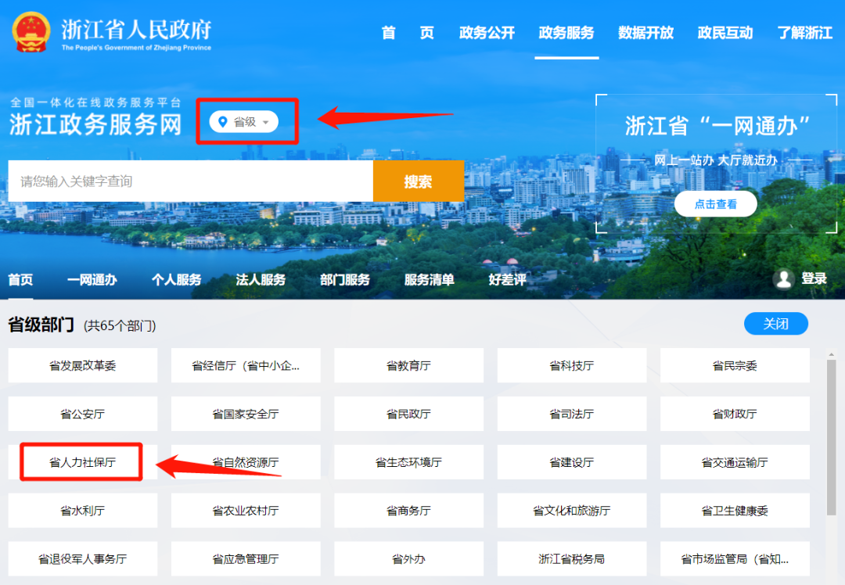Image resolution: width=845 pixels, height=585 pixels.
Task: Select the 服务清单 tab
Action: [x=429, y=279]
